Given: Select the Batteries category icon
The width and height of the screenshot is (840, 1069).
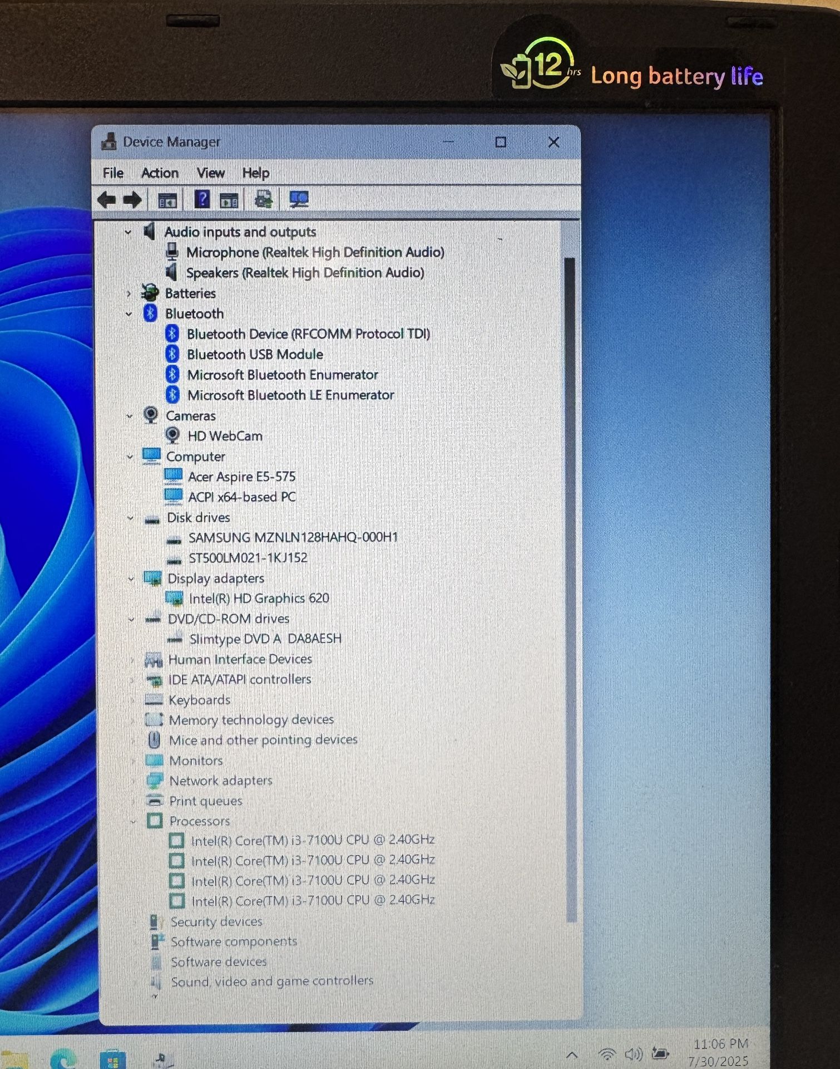Looking at the screenshot, I should 150,292.
